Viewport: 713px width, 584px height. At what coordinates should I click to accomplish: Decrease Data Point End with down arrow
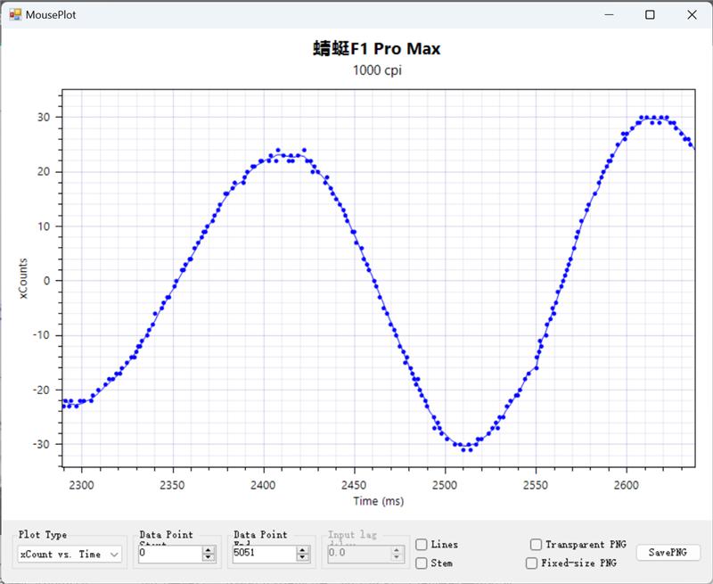tap(303, 558)
